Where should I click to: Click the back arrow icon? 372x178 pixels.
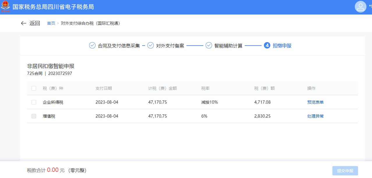click(x=24, y=23)
